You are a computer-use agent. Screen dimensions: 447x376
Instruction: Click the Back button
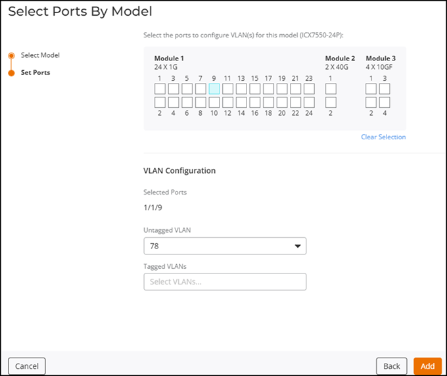(392, 366)
